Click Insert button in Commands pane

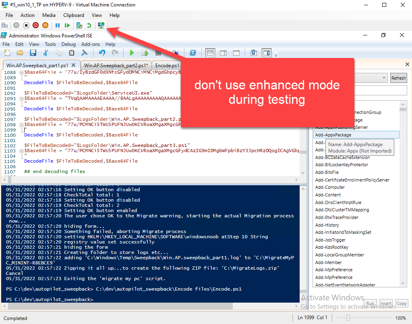pyautogui.click(x=386, y=303)
